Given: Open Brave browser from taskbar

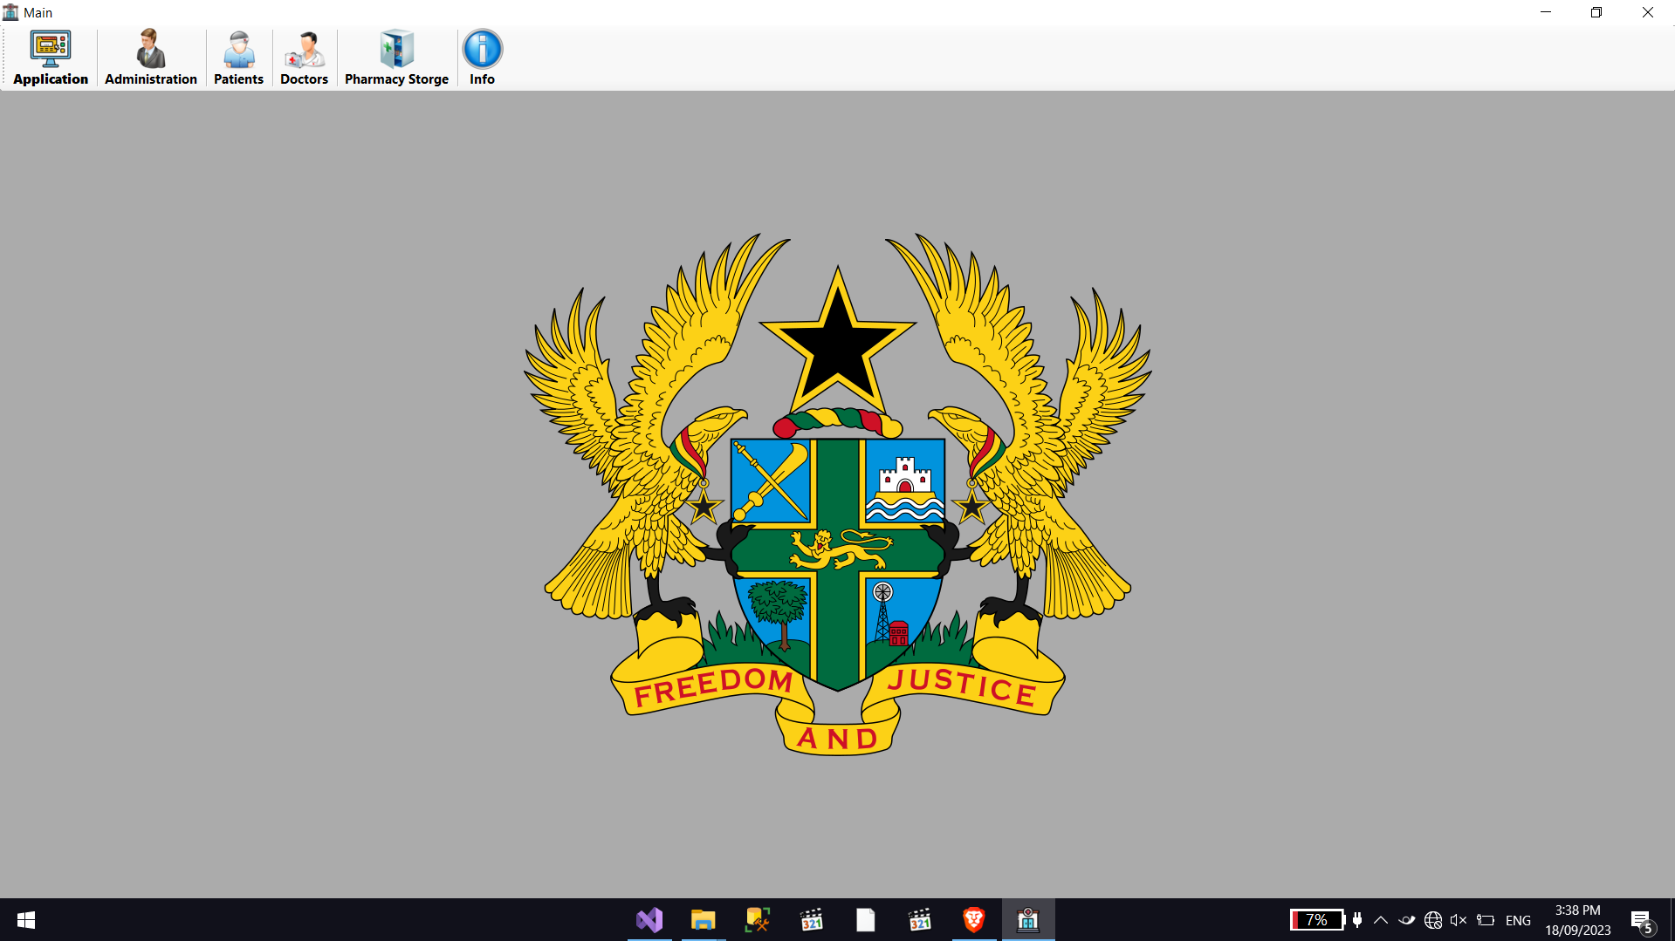Looking at the screenshot, I should click(x=974, y=920).
